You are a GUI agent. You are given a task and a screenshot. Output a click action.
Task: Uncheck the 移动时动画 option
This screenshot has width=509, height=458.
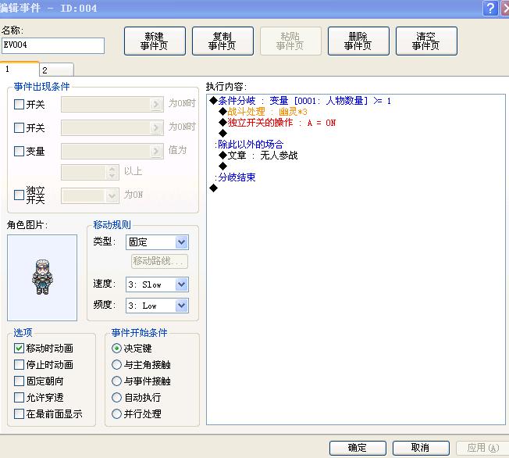(19, 348)
